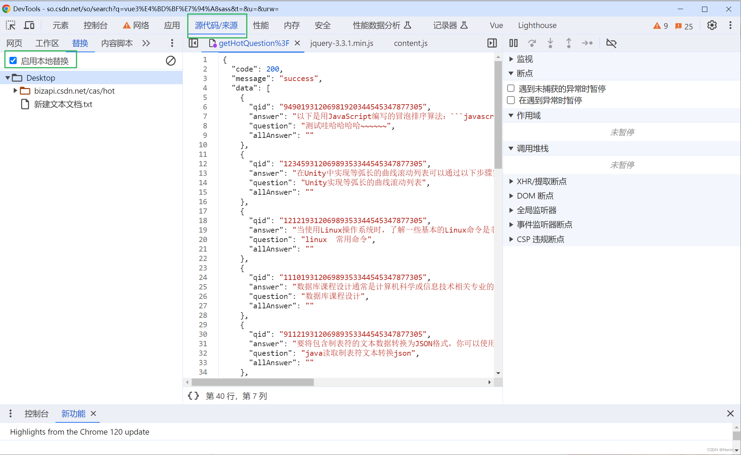741x455 pixels.
Task: Close the getHotQuestion%3F file tab
Action: pos(297,43)
